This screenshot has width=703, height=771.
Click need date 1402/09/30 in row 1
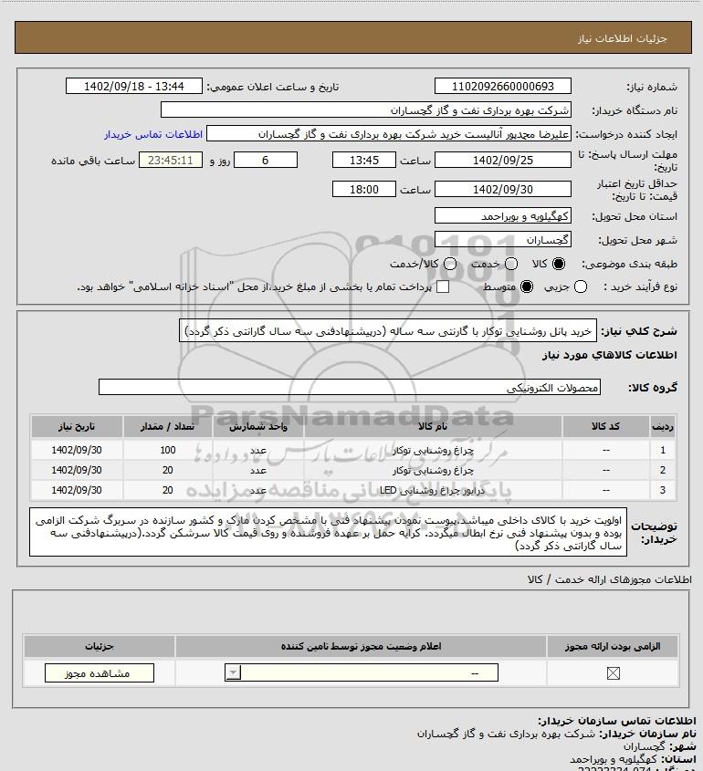click(77, 450)
